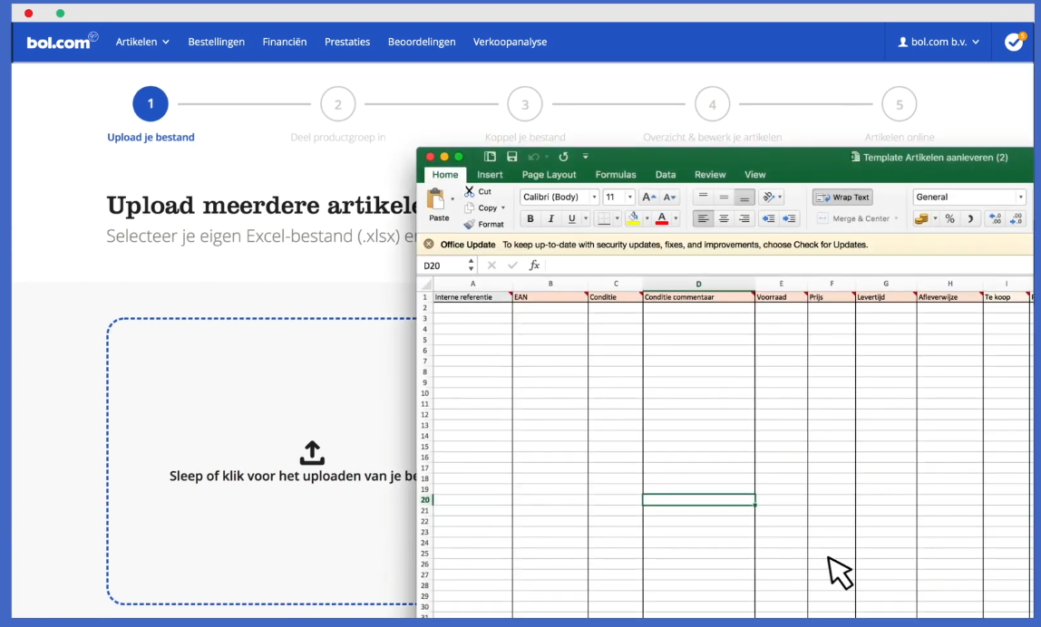Switch to the Review ribbon tab
1041x627 pixels.
[710, 175]
